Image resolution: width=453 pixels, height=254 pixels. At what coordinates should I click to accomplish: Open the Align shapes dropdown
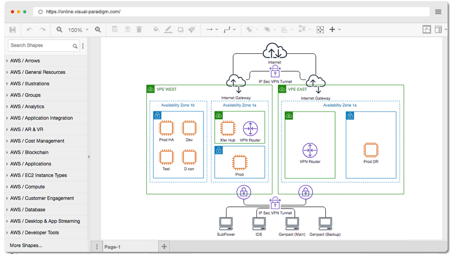coord(287,30)
